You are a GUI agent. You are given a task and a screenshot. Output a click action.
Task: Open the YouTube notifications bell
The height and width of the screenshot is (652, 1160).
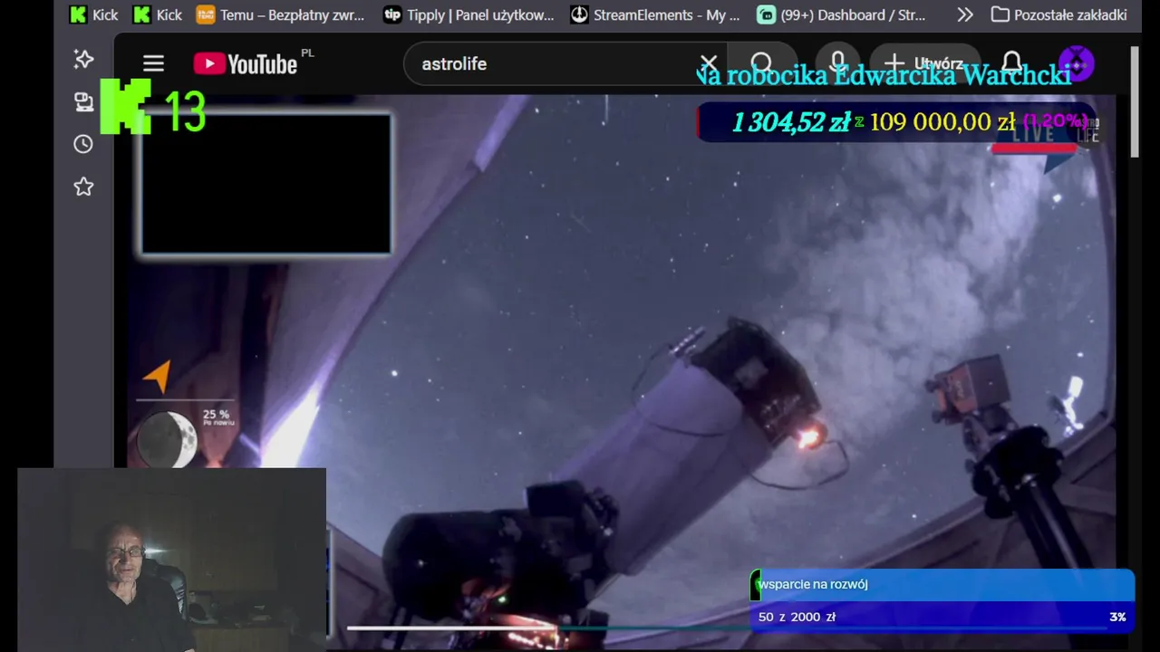click(1012, 63)
